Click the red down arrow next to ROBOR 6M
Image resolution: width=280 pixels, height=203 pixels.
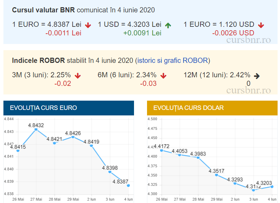click(x=163, y=76)
